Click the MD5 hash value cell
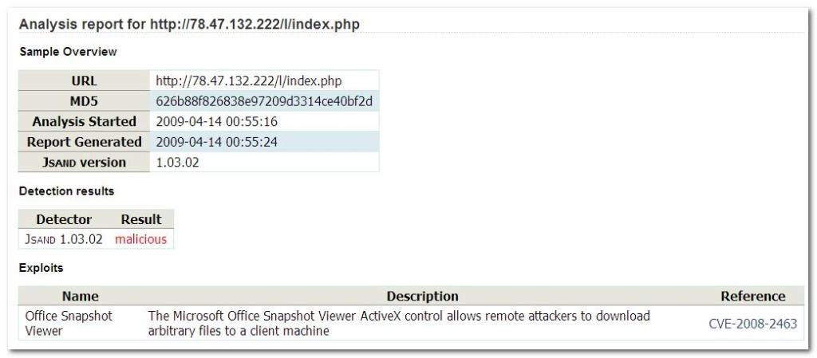This screenshot has width=817, height=358. (x=265, y=101)
